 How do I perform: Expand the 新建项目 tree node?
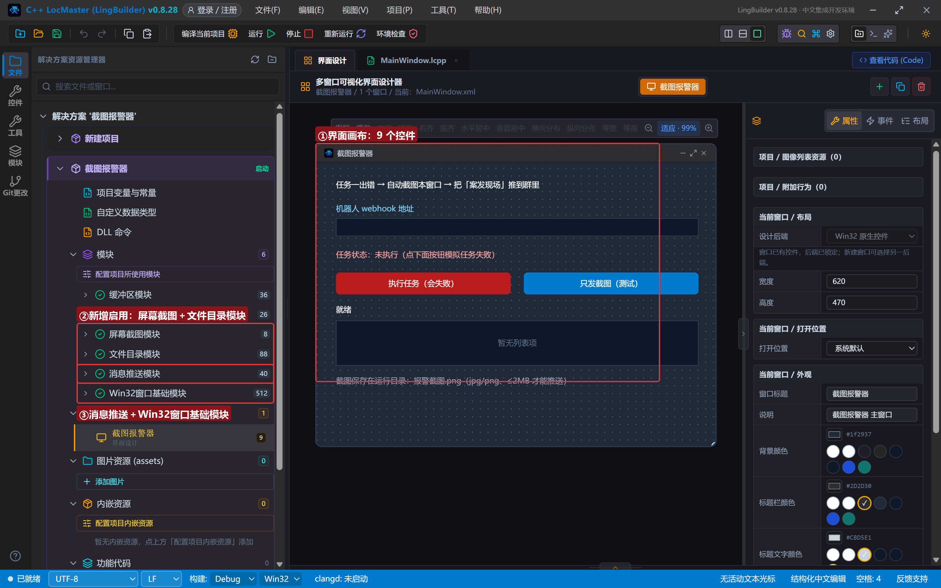[x=60, y=139]
